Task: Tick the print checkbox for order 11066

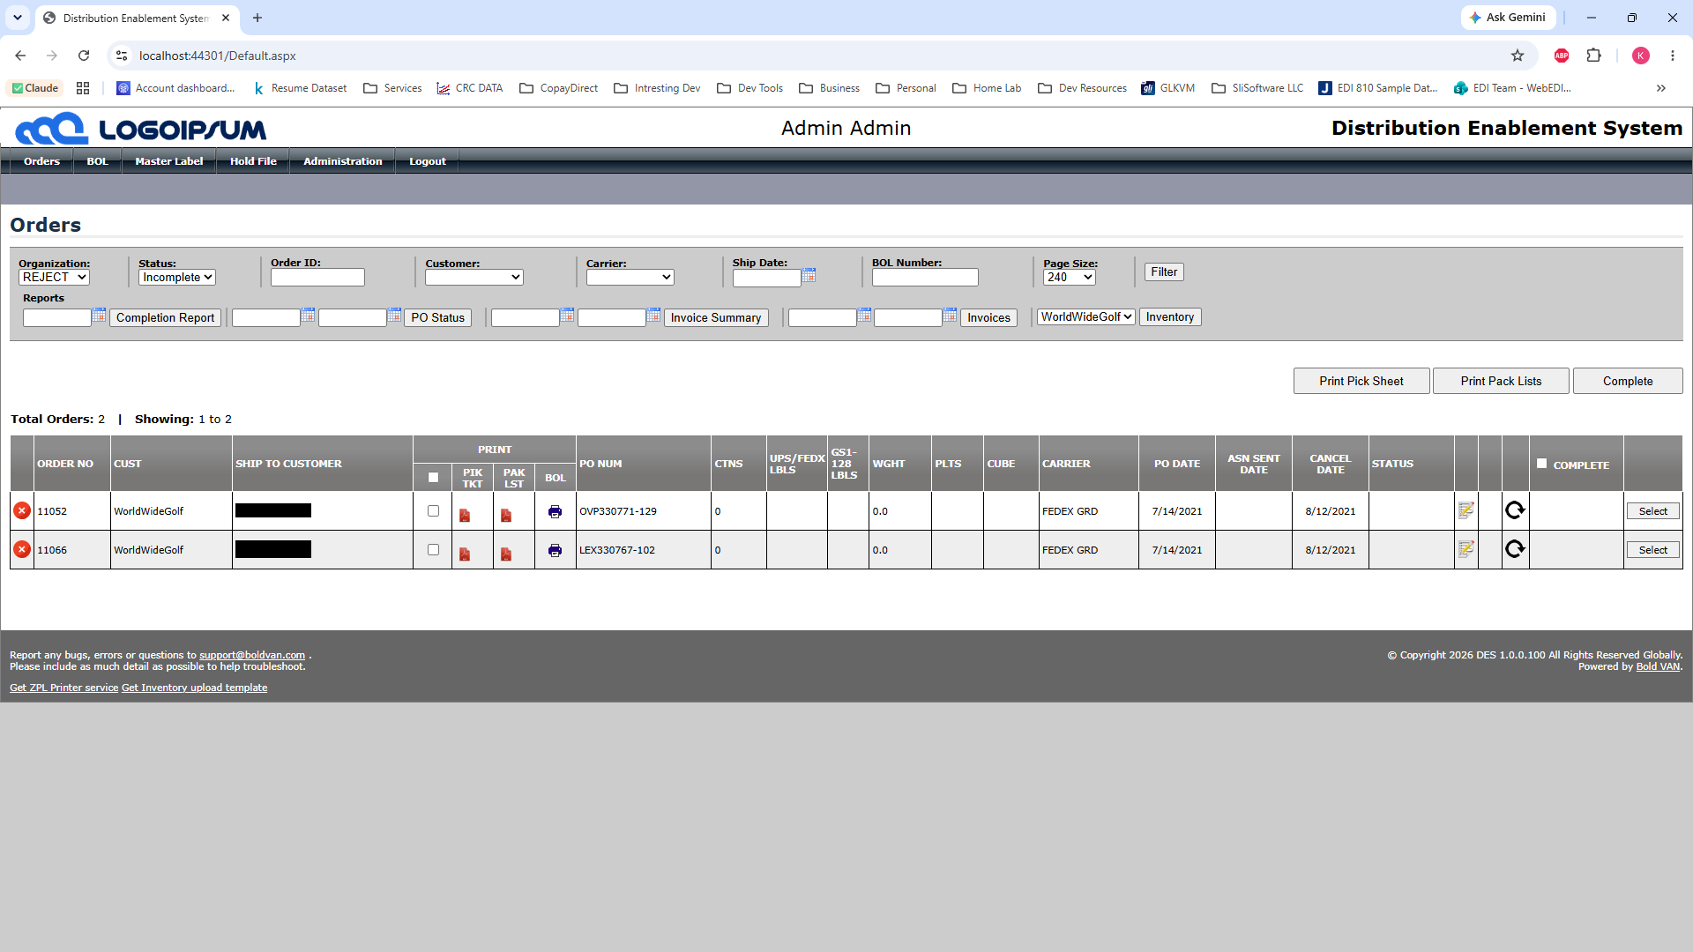Action: pyautogui.click(x=433, y=549)
